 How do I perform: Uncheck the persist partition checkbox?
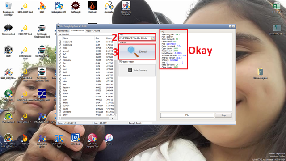coord(60,51)
